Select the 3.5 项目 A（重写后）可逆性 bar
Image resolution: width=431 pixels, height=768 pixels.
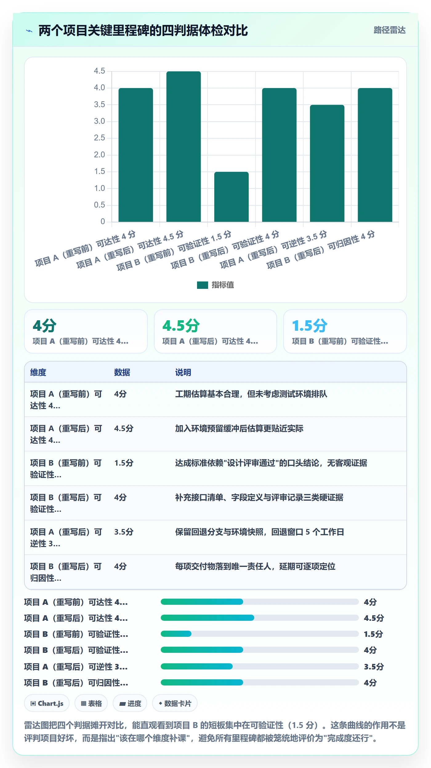(327, 163)
